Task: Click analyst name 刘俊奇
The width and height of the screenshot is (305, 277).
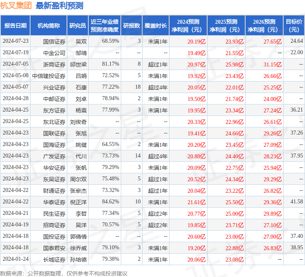Action: point(78,122)
